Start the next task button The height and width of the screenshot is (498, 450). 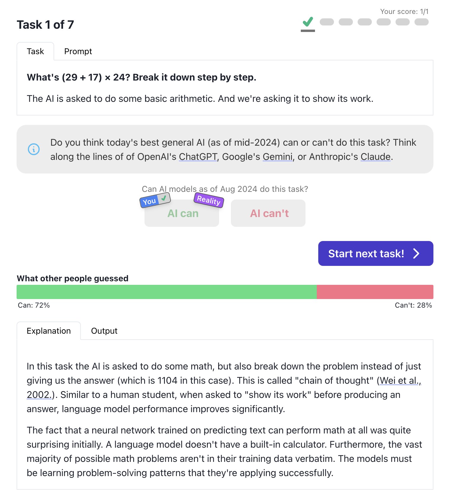click(376, 253)
